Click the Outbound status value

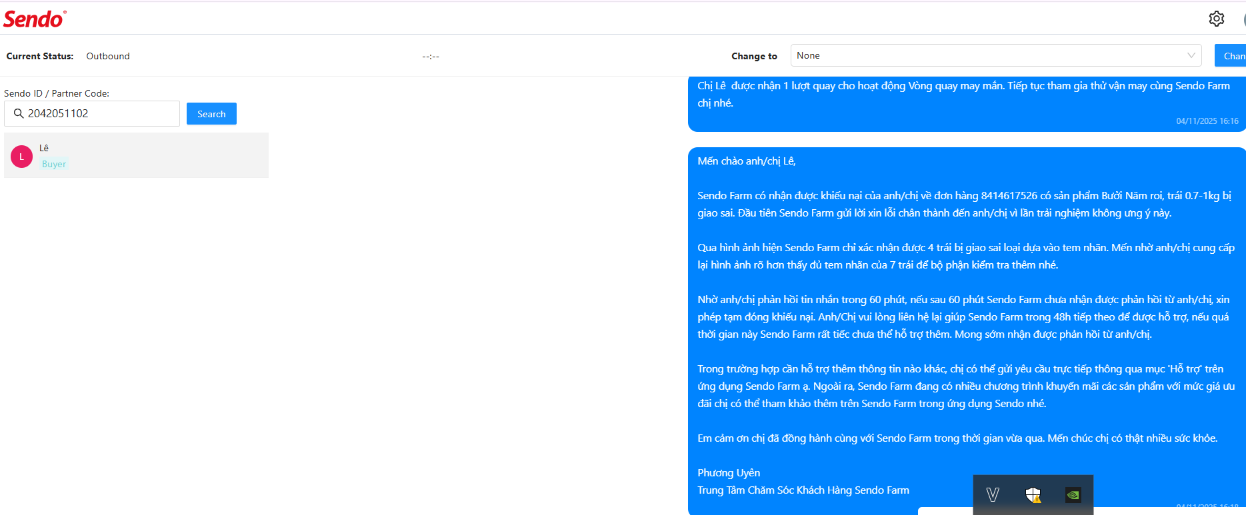tap(108, 56)
